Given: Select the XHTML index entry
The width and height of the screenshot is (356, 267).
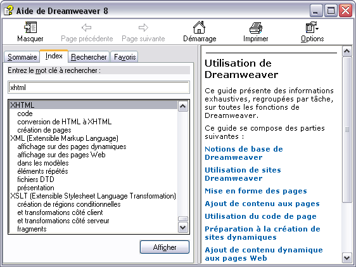Looking at the screenshot, I should click(x=93, y=105).
